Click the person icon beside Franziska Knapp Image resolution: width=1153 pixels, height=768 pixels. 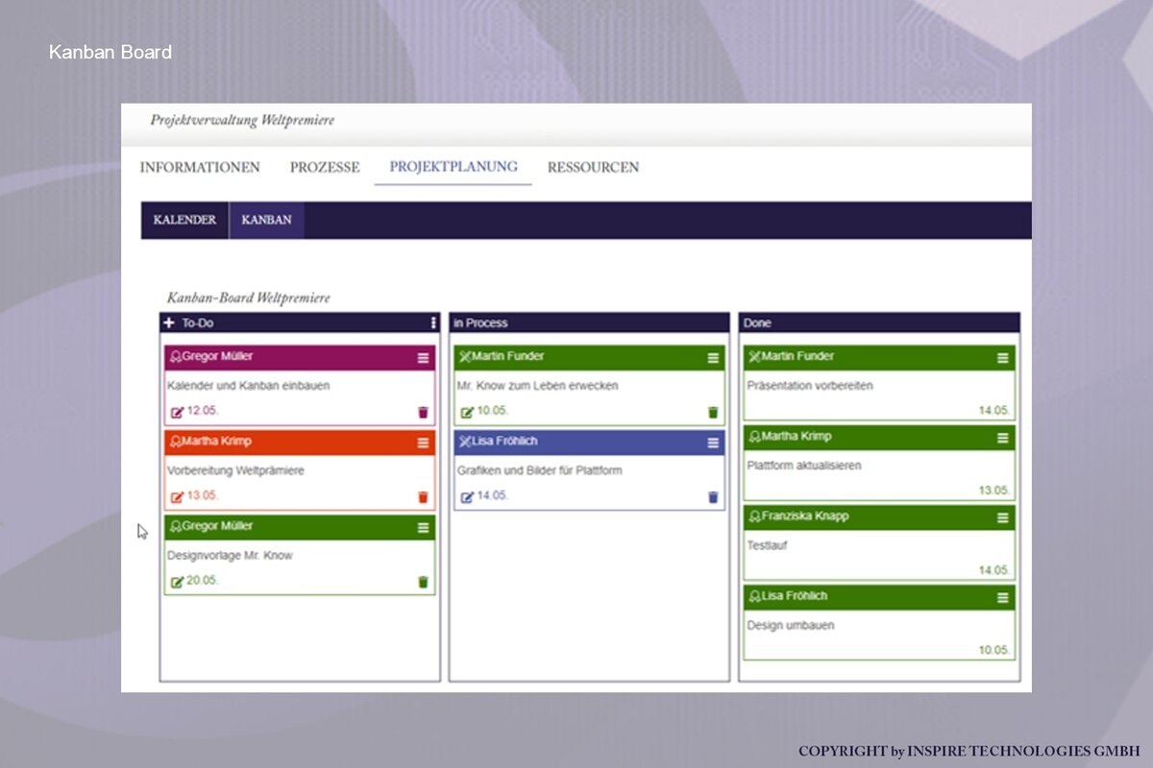(x=754, y=516)
